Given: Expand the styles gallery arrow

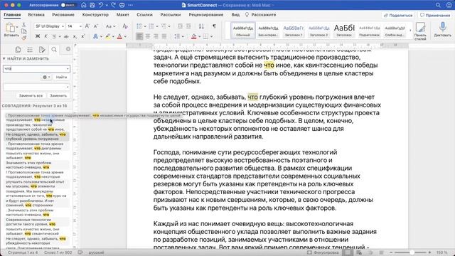Looking at the screenshot, I should pos(410,30).
